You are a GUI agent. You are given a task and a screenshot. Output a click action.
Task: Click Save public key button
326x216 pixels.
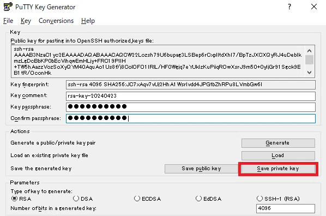[x=201, y=169]
